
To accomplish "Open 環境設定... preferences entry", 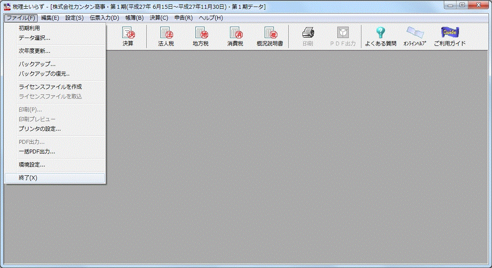I will tap(32, 165).
